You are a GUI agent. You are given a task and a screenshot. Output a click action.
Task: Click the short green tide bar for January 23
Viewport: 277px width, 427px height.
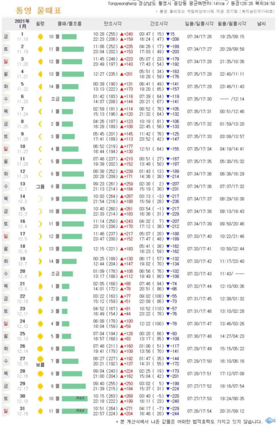click(x=65, y=311)
